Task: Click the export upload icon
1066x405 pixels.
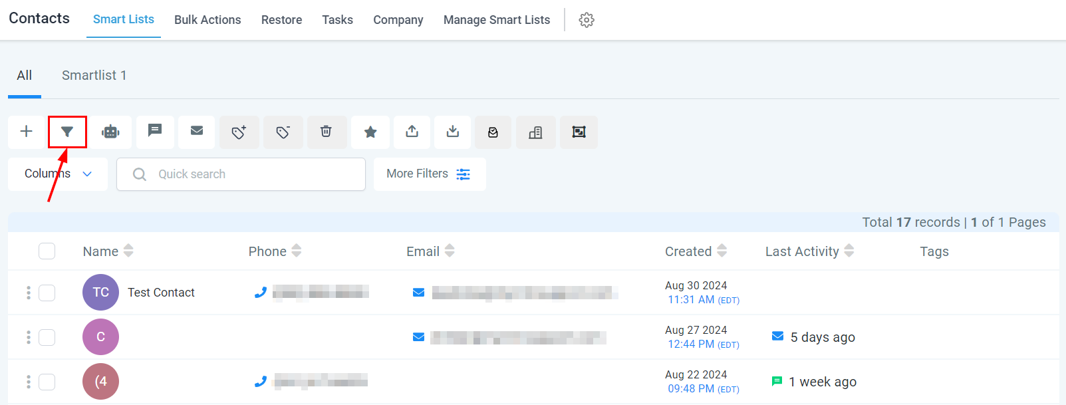Action: pyautogui.click(x=412, y=132)
